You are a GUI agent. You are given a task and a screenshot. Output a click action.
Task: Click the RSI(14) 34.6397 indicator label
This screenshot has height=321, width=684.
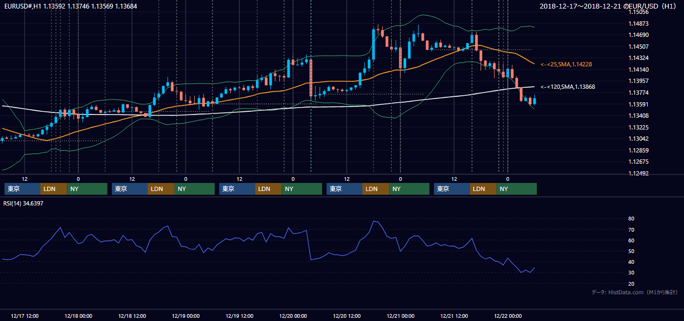click(x=24, y=203)
